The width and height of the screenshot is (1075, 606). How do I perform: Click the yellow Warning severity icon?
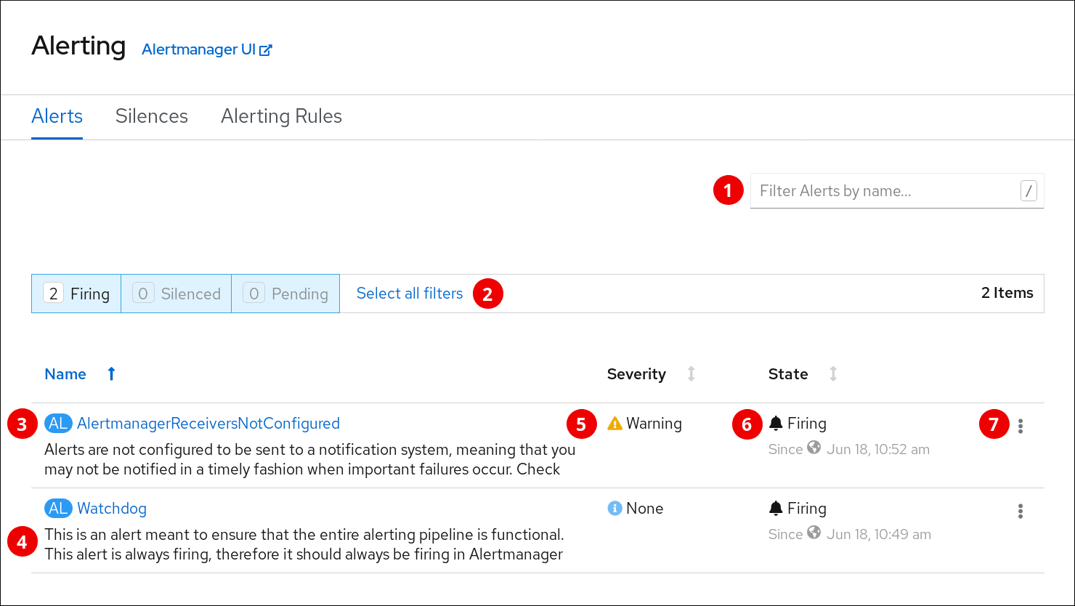615,424
